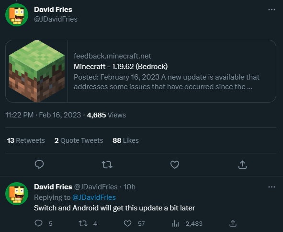This screenshot has width=283, height=232.
Task: Share the reply tweet about Switch
Action: click(x=233, y=223)
